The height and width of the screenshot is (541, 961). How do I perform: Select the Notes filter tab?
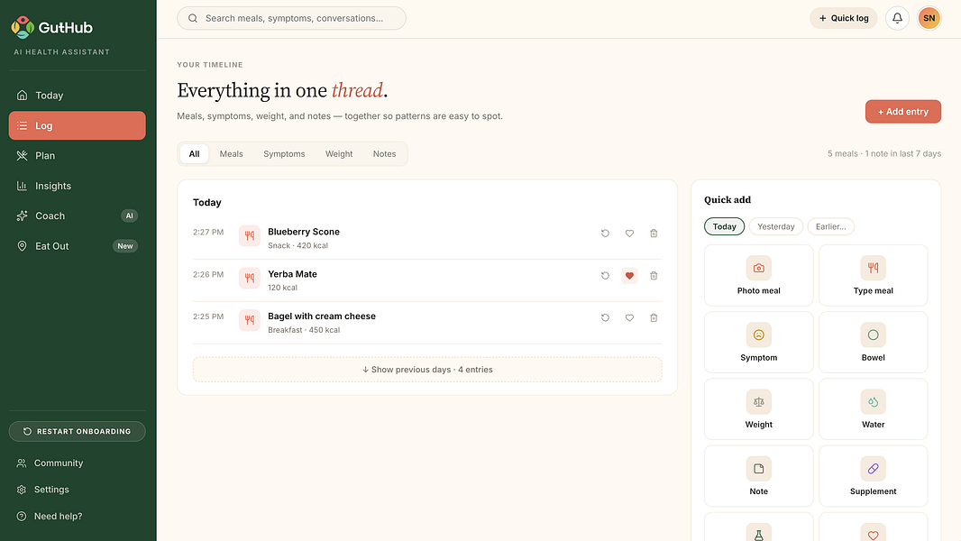384,154
